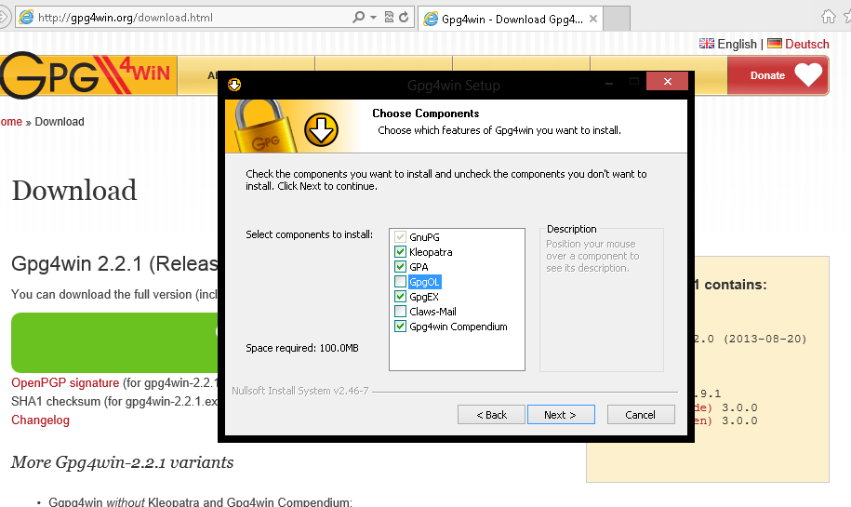
Task: Open the Changelog link
Action: (40, 420)
